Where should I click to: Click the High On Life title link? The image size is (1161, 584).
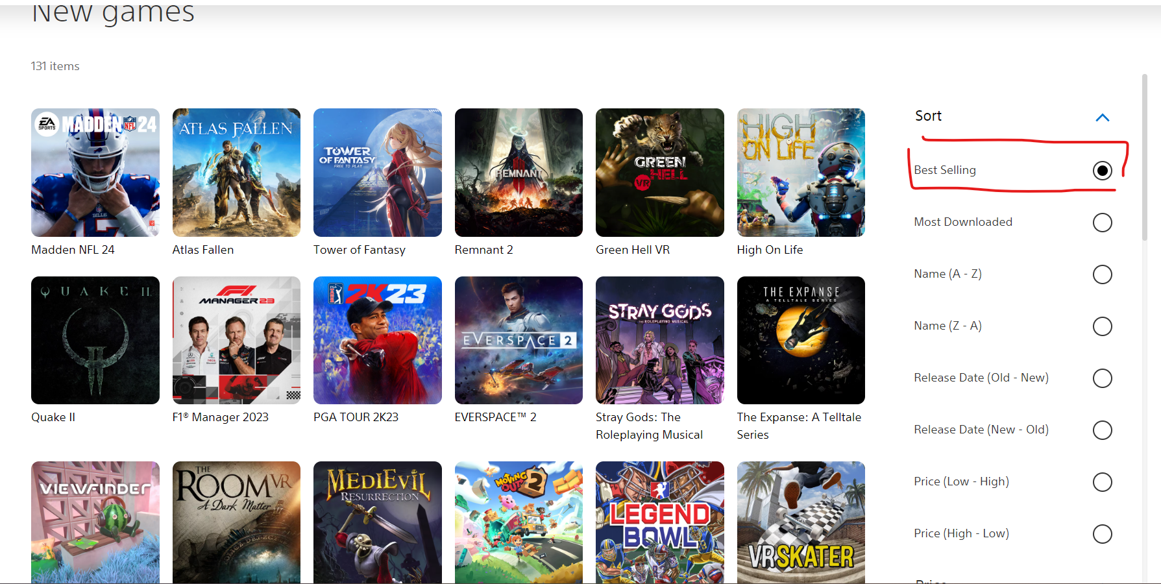[770, 250]
